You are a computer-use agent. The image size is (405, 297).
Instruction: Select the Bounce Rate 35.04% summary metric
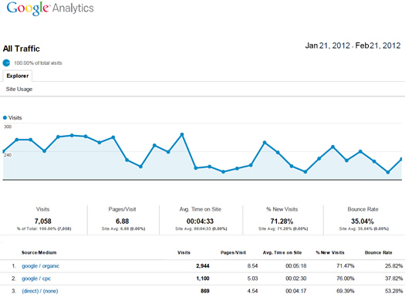tap(363, 220)
